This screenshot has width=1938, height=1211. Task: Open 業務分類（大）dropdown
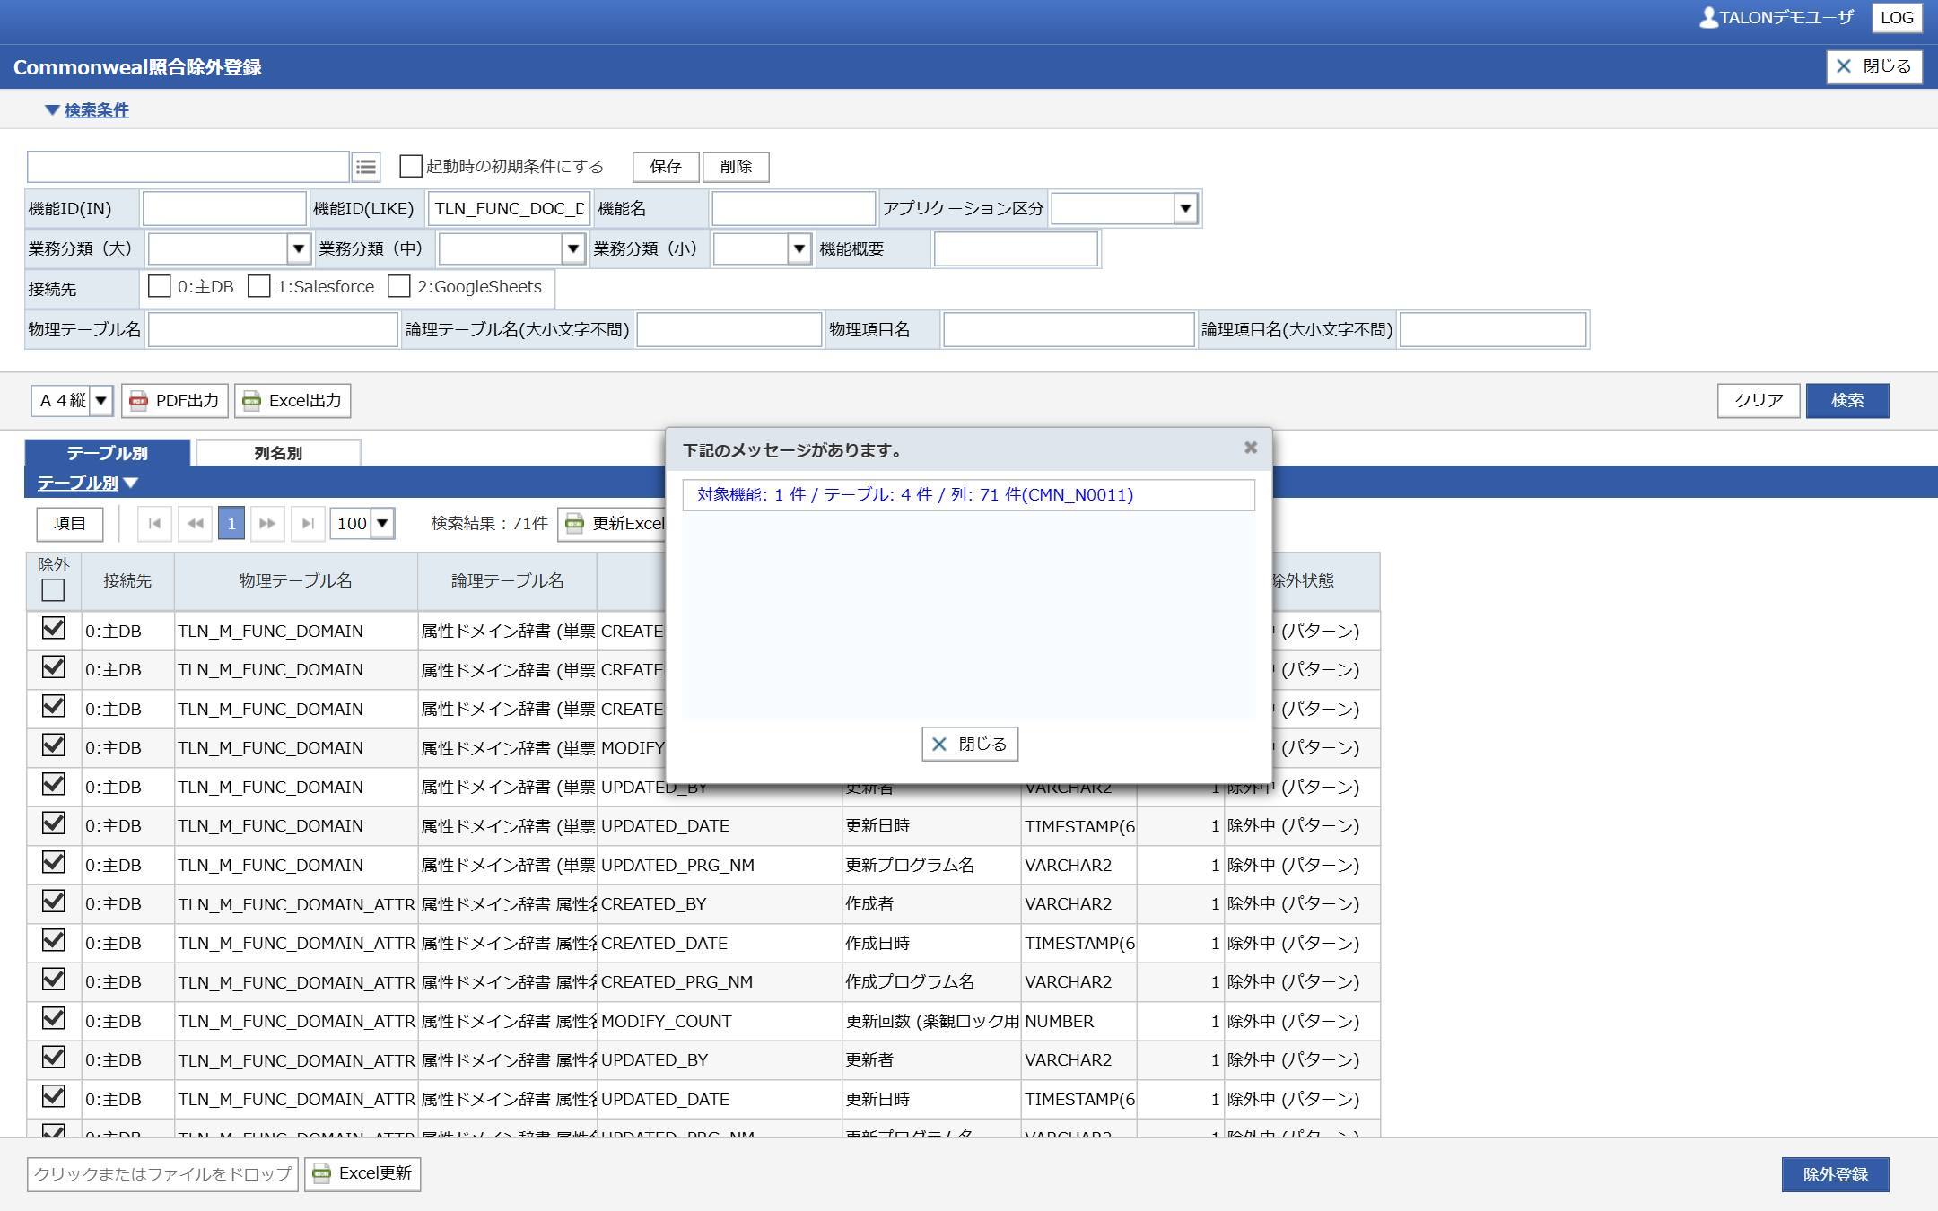(298, 249)
